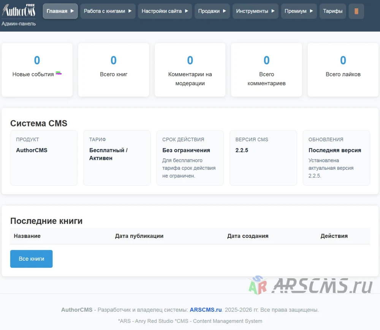
Task: Click the Бесплатный / Активен tariff value
Action: (108, 154)
